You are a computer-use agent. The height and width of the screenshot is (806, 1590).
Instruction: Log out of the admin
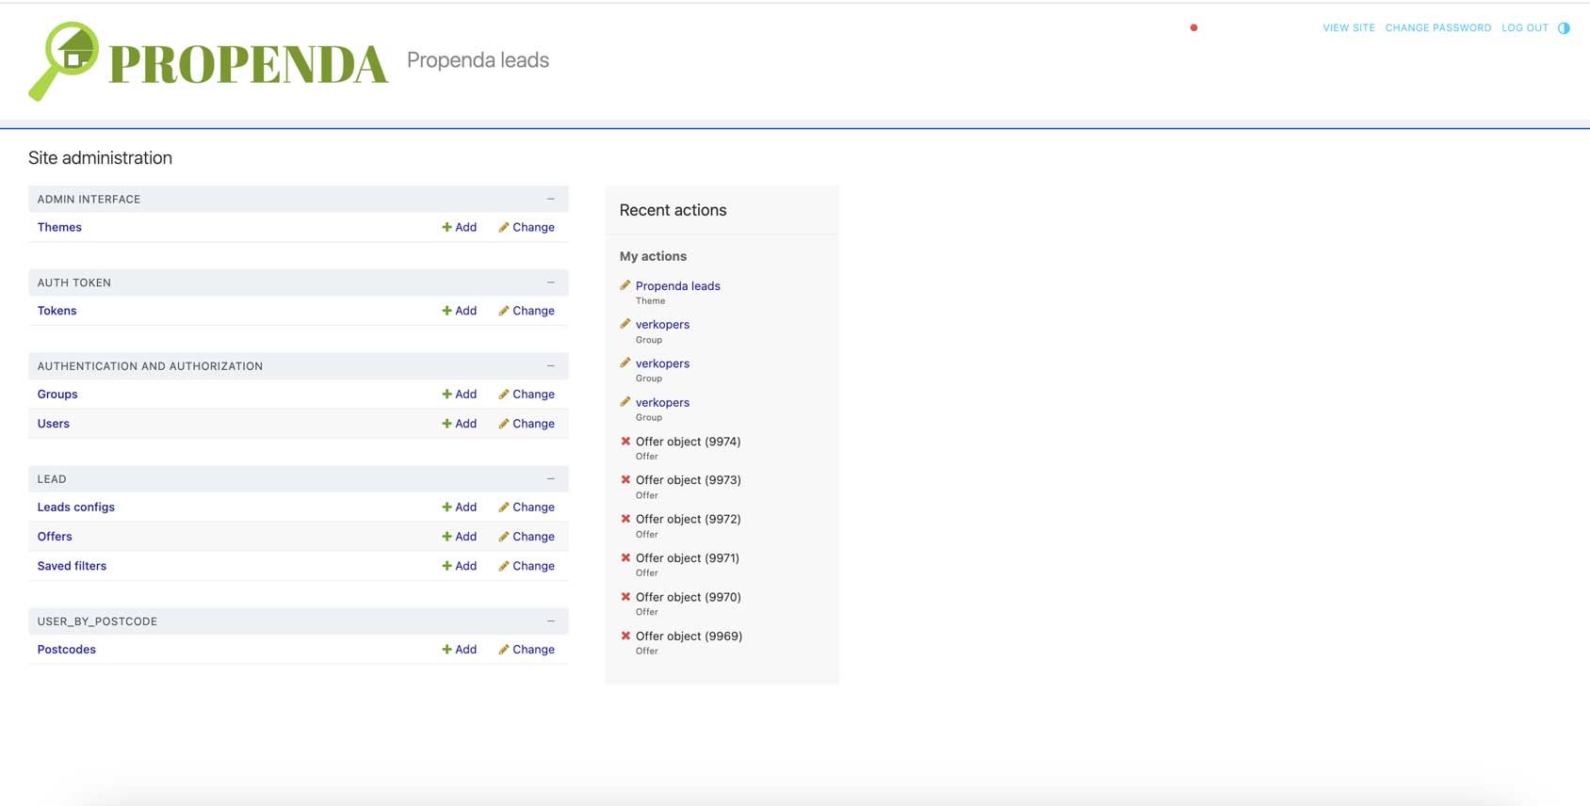1524,28
